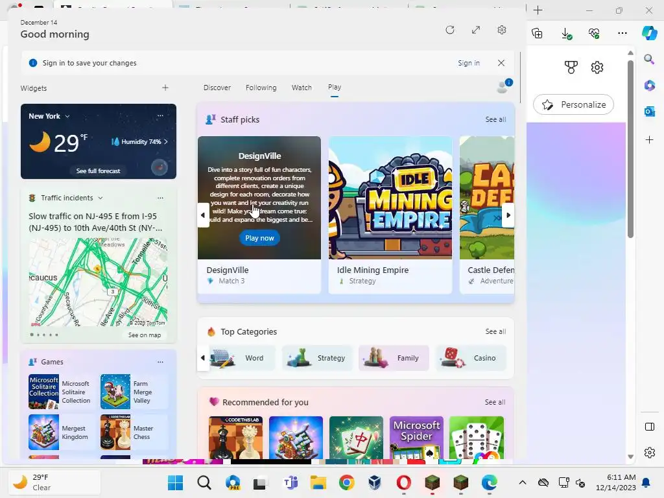The width and height of the screenshot is (664, 498).
Task: Switch to Discover tab
Action: click(x=217, y=88)
